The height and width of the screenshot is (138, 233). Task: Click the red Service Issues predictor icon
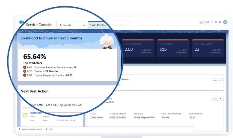click(x=25, y=67)
